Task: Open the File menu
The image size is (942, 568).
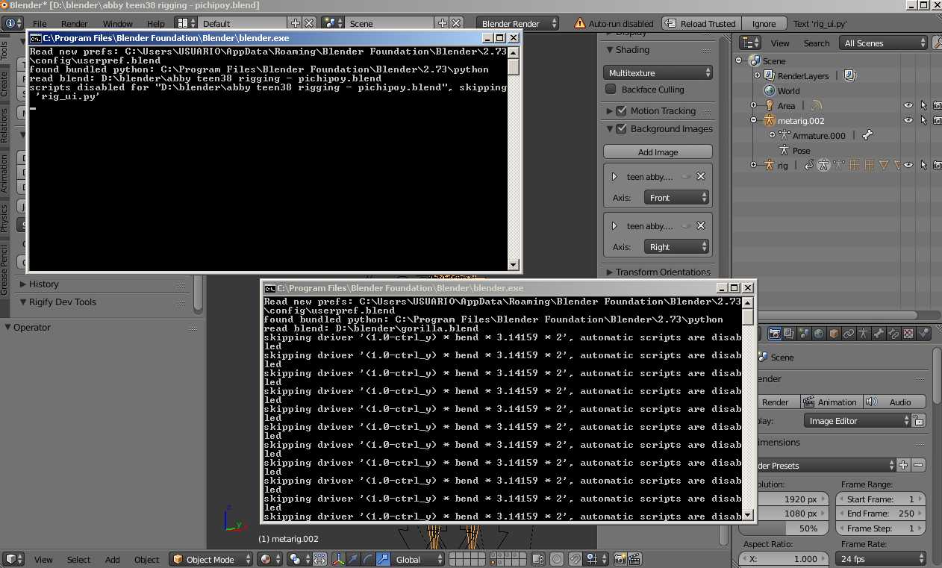Action: pyautogui.click(x=40, y=24)
